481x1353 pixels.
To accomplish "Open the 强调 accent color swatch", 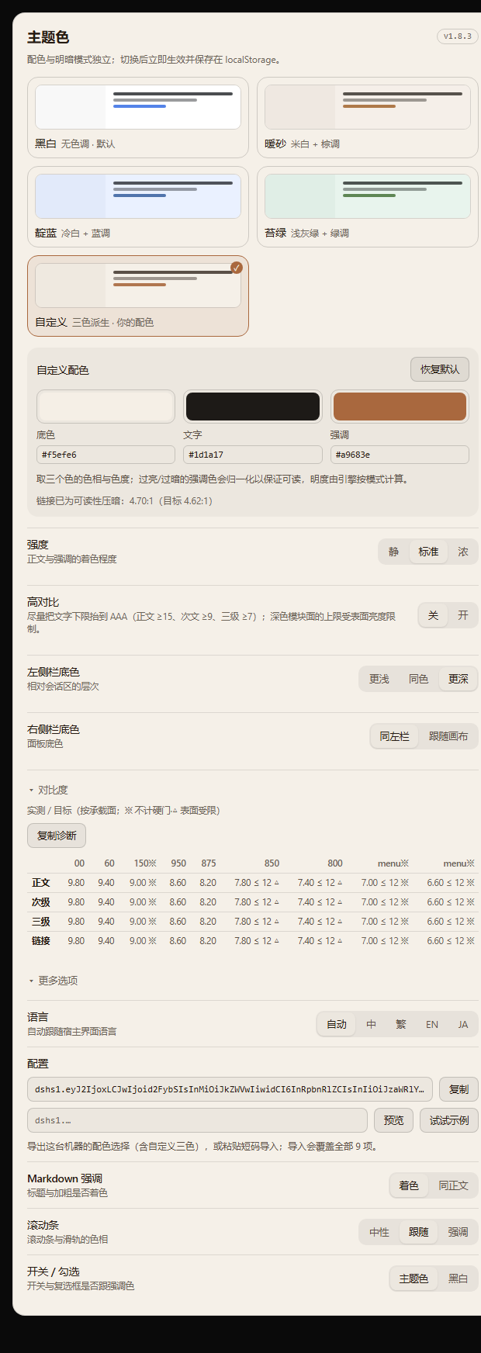I will click(400, 407).
